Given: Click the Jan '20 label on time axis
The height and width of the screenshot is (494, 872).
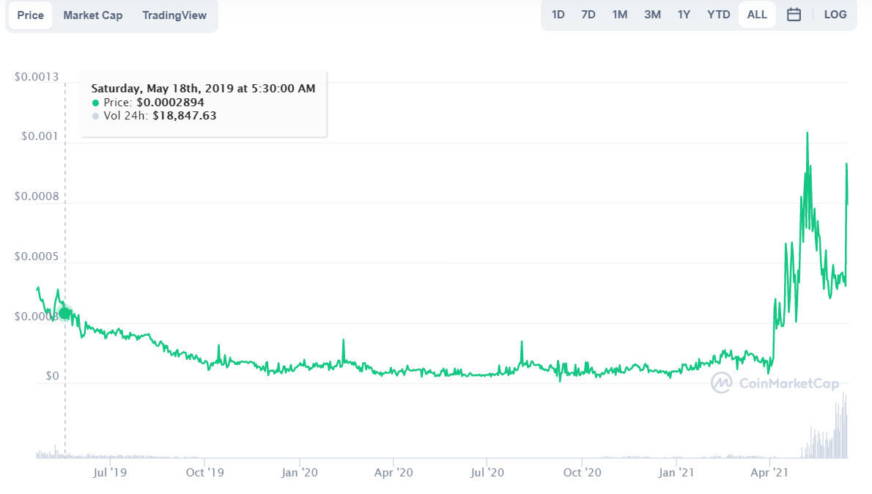Looking at the screenshot, I should click(299, 473).
